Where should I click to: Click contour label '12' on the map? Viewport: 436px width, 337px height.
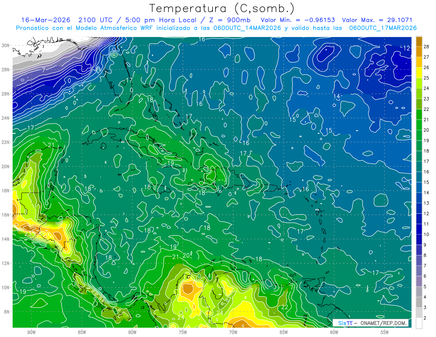(407, 48)
